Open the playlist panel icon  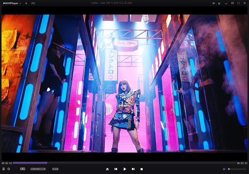pos(4,169)
